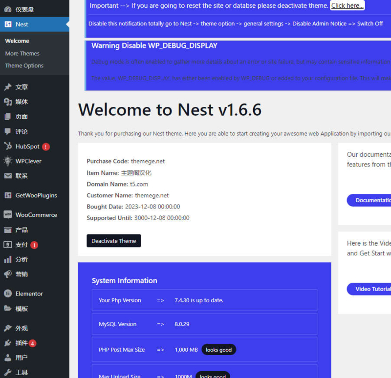Open the Video Tutorial button
Image resolution: width=391 pixels, height=378 pixels.
[x=369, y=289]
